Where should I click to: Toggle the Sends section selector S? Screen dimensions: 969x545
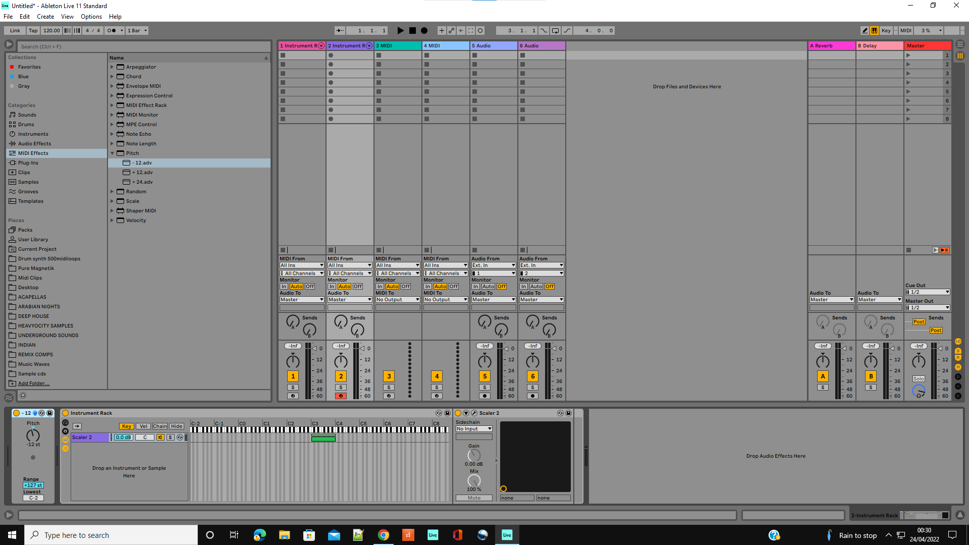point(958,351)
